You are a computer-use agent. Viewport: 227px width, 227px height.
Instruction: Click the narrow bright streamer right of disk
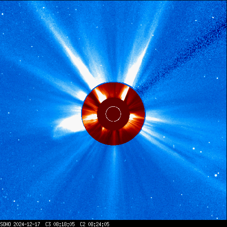coord(155,119)
